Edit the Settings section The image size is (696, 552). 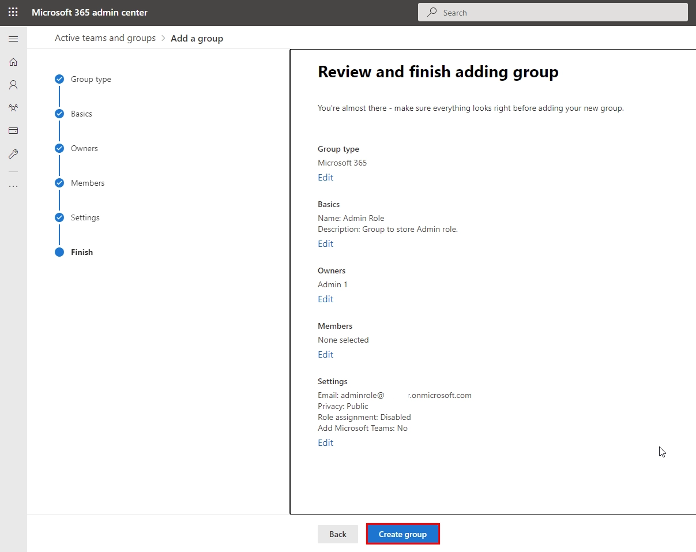325,442
